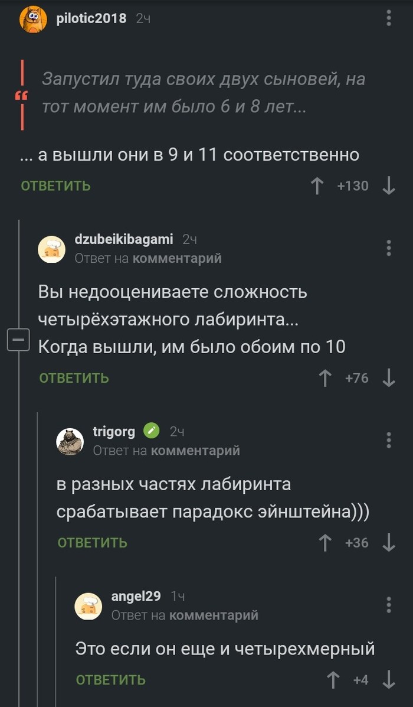The image size is (413, 707).
Task: Upvote trigorg's Einstein paradox comment
Action: coord(324,542)
